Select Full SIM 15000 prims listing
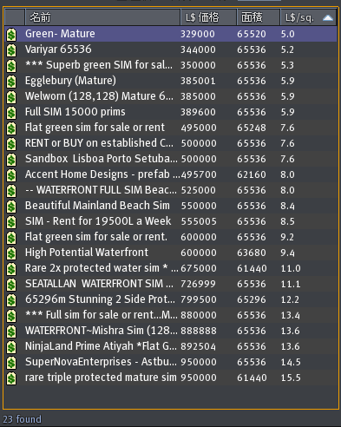This screenshot has width=341, height=427. point(171,112)
